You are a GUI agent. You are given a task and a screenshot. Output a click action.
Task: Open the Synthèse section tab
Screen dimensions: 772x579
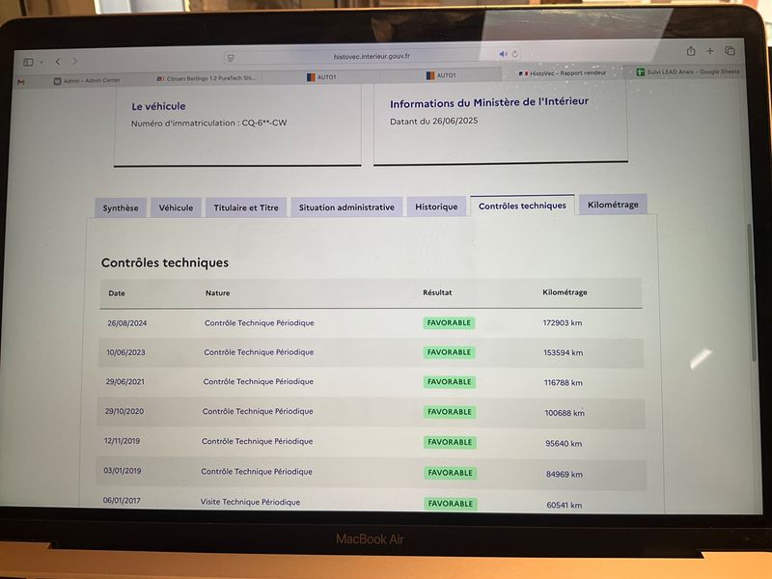pos(121,208)
